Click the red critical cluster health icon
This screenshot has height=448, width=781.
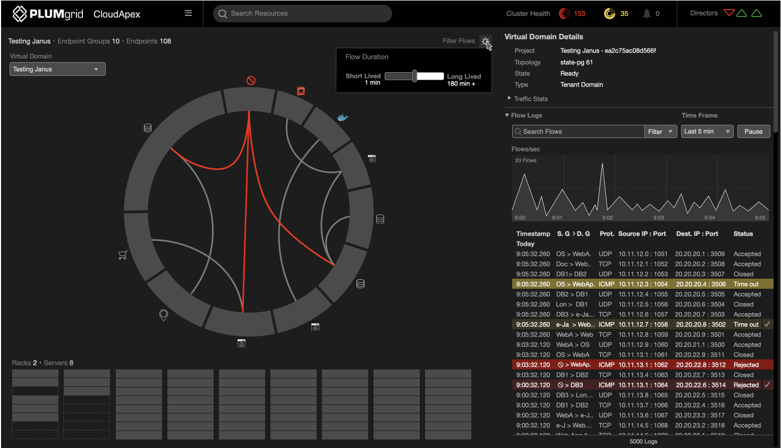click(564, 14)
